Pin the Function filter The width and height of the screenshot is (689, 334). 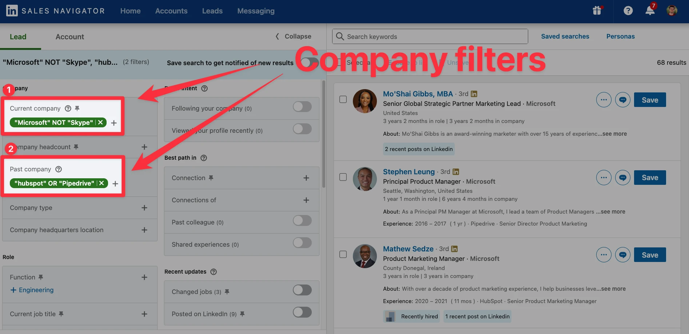[41, 277]
